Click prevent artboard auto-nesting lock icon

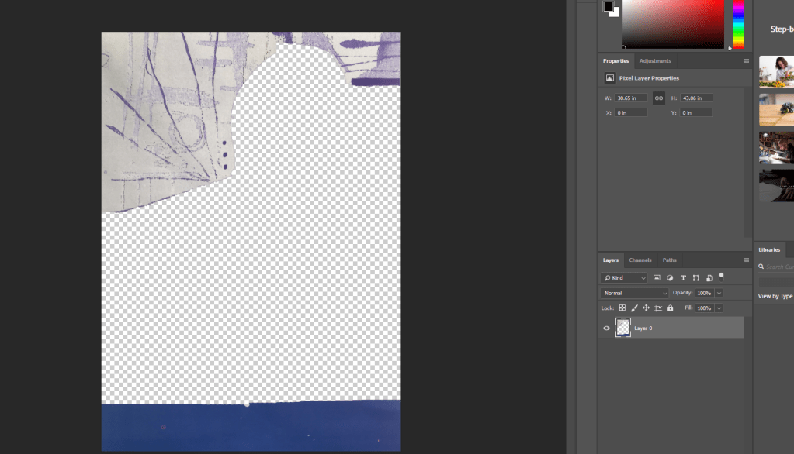(658, 308)
